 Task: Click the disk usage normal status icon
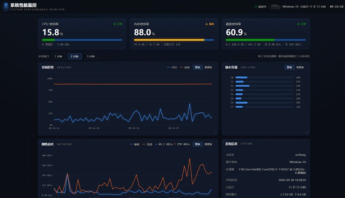[298, 24]
